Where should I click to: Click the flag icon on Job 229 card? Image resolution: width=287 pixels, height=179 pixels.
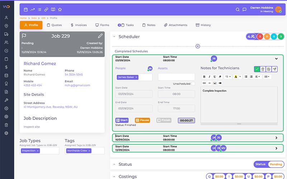[24, 36]
